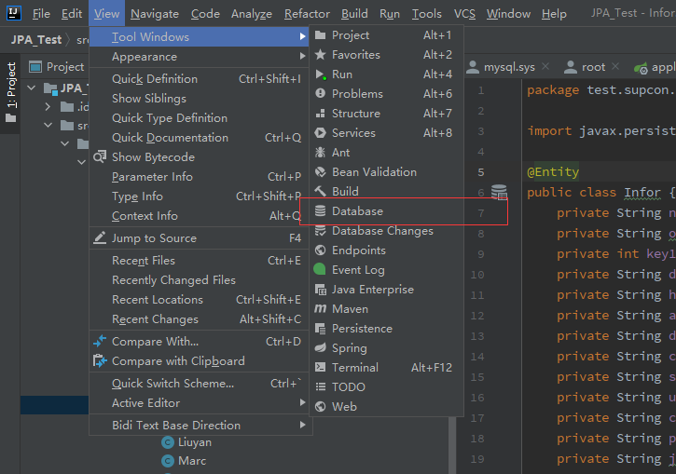
Task: Select Recent Files
Action: [199, 261]
